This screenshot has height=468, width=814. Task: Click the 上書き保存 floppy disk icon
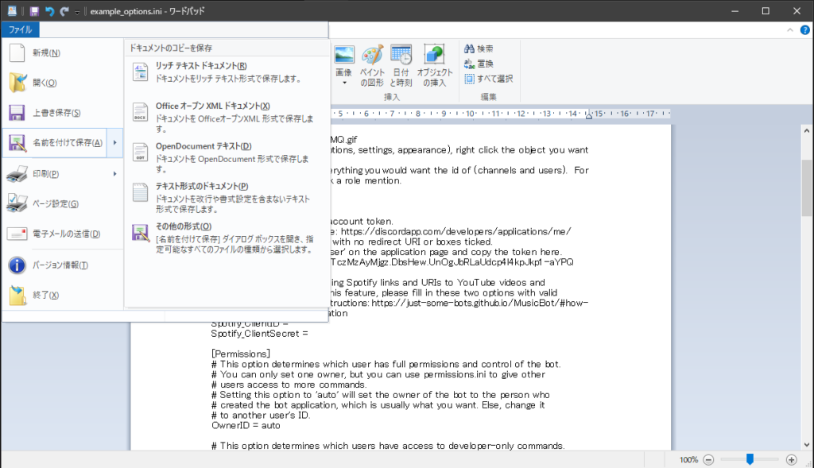[17, 113]
